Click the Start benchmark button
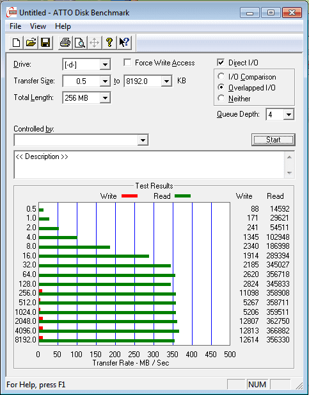The image size is (309, 395). [x=273, y=140]
